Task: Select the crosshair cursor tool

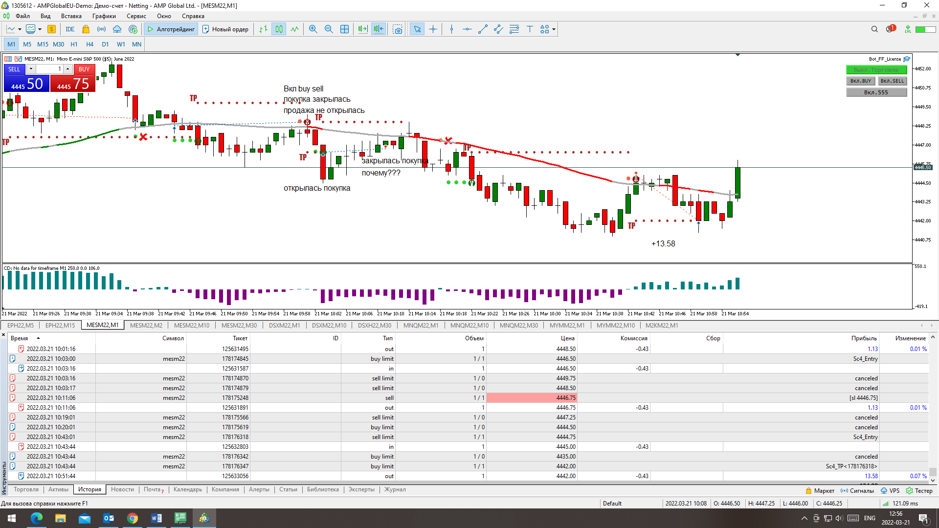Action: coord(433,29)
